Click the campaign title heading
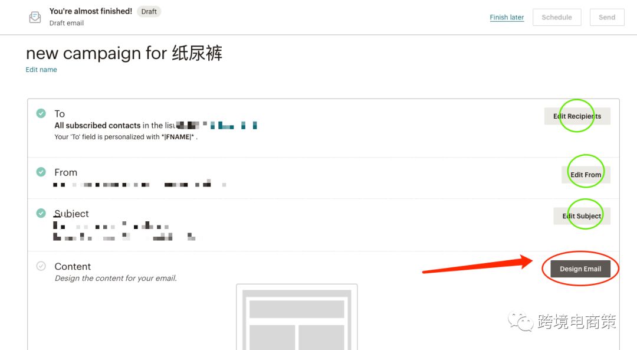The width and height of the screenshot is (637, 350). pos(124,53)
